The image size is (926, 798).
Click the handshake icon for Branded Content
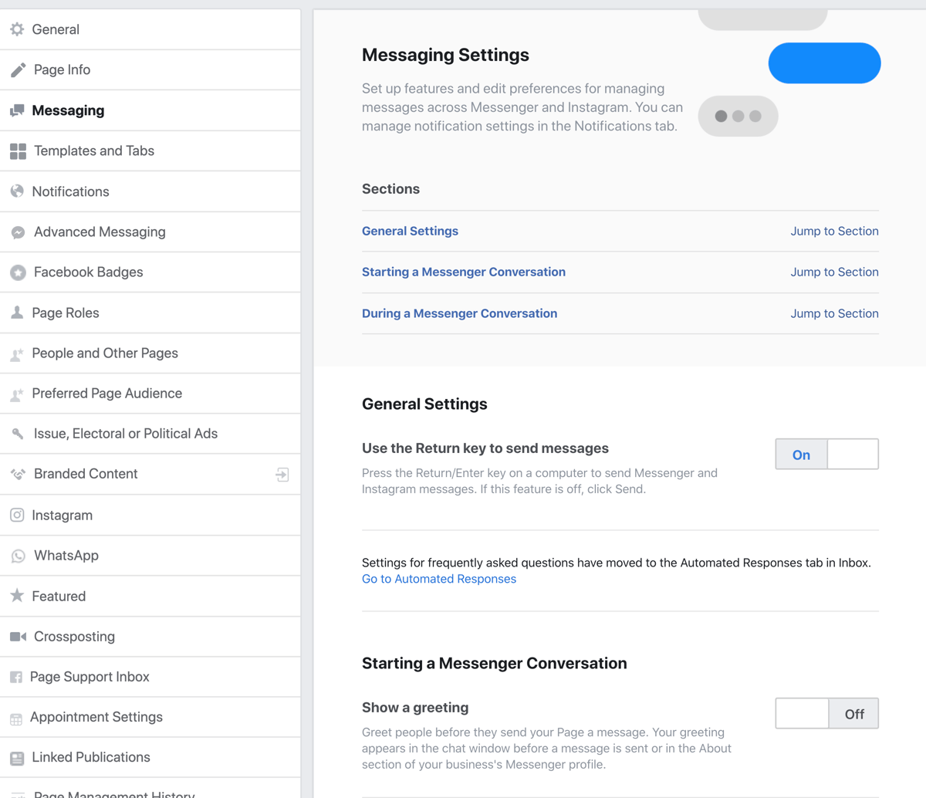(18, 474)
